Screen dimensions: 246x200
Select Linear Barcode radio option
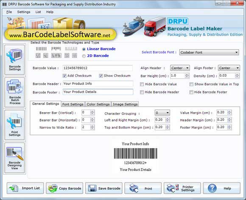coord(84,49)
